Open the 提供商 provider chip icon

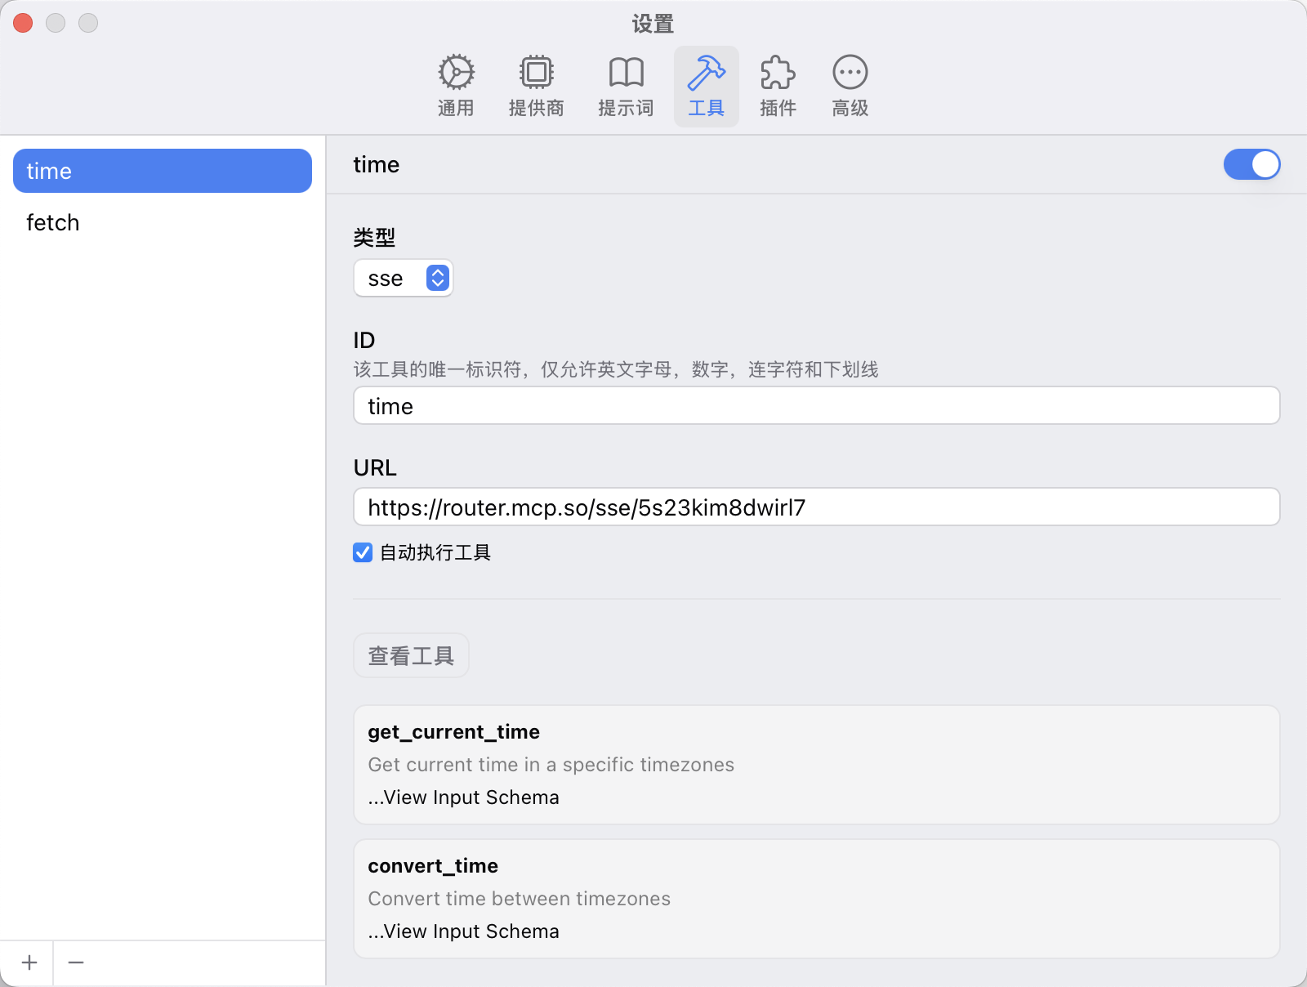click(536, 74)
